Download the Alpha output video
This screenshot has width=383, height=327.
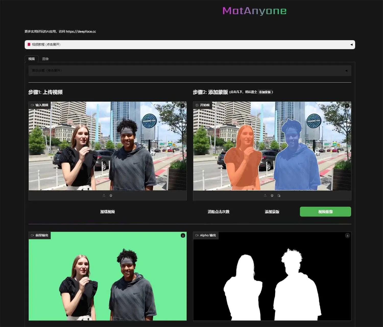click(x=347, y=235)
